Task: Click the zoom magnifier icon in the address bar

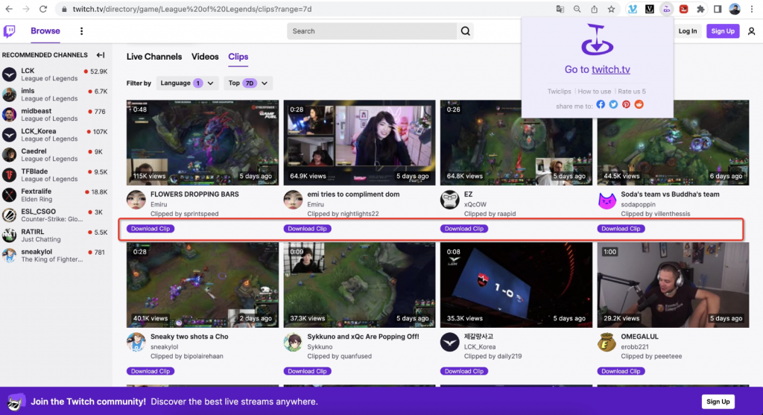Action: click(x=577, y=9)
